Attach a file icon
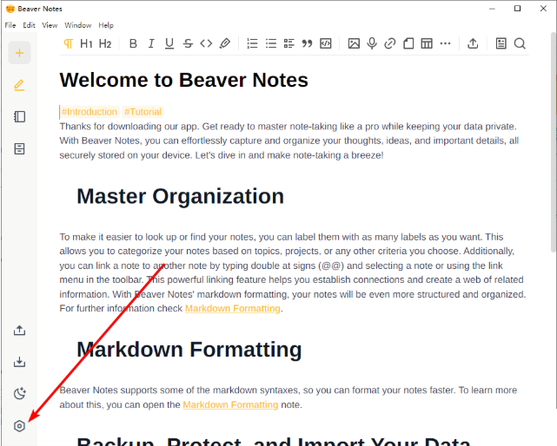Screen dimensions: 557x446 408,43
